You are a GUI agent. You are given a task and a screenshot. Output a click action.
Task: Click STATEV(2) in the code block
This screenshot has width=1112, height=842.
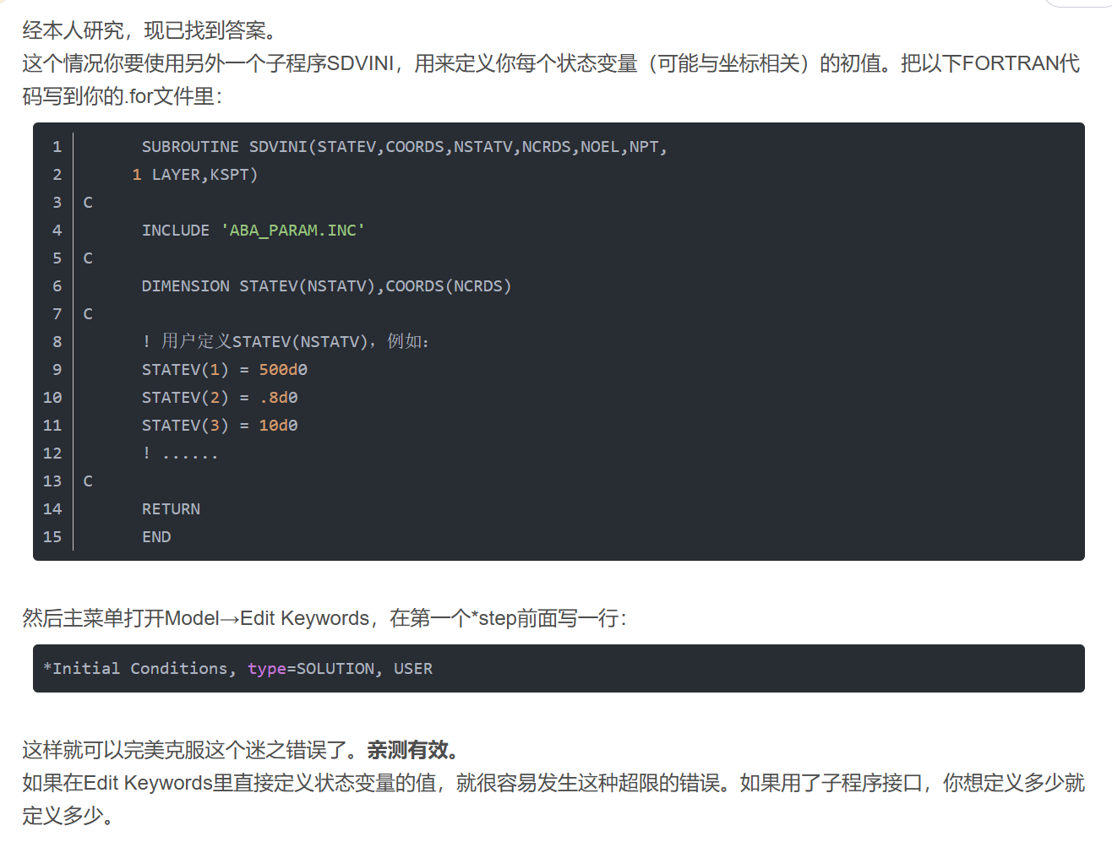pyautogui.click(x=185, y=398)
